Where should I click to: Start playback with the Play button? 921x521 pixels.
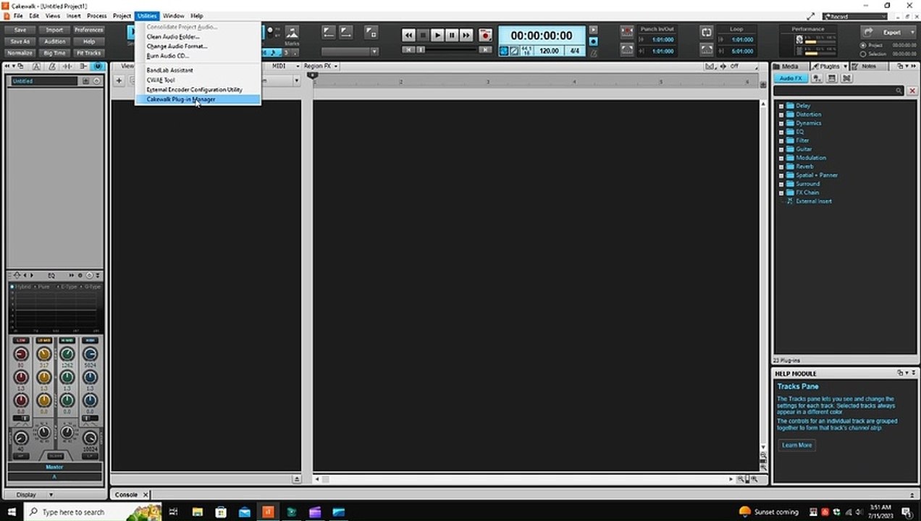(x=437, y=35)
